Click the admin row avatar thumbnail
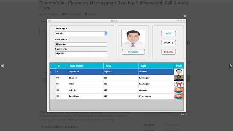Image resolution: width=233 pixels, height=131 pixels. (x=179, y=90)
